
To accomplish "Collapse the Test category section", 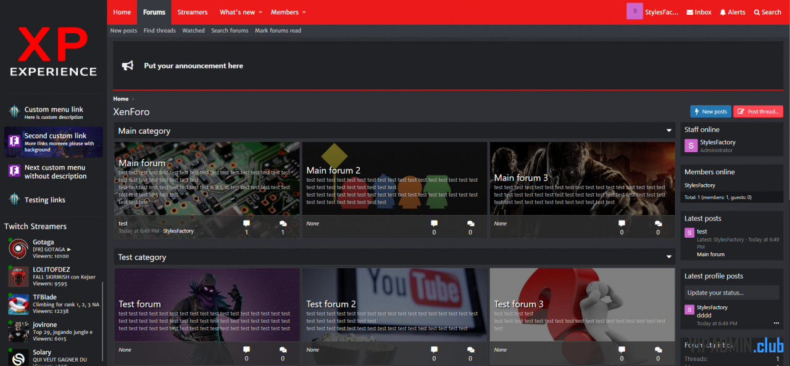I will (x=669, y=257).
